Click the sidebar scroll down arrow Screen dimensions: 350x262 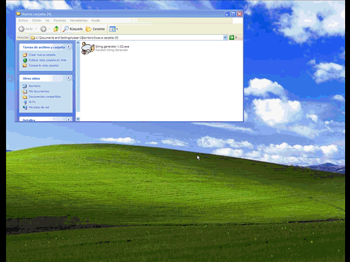tap(78, 119)
